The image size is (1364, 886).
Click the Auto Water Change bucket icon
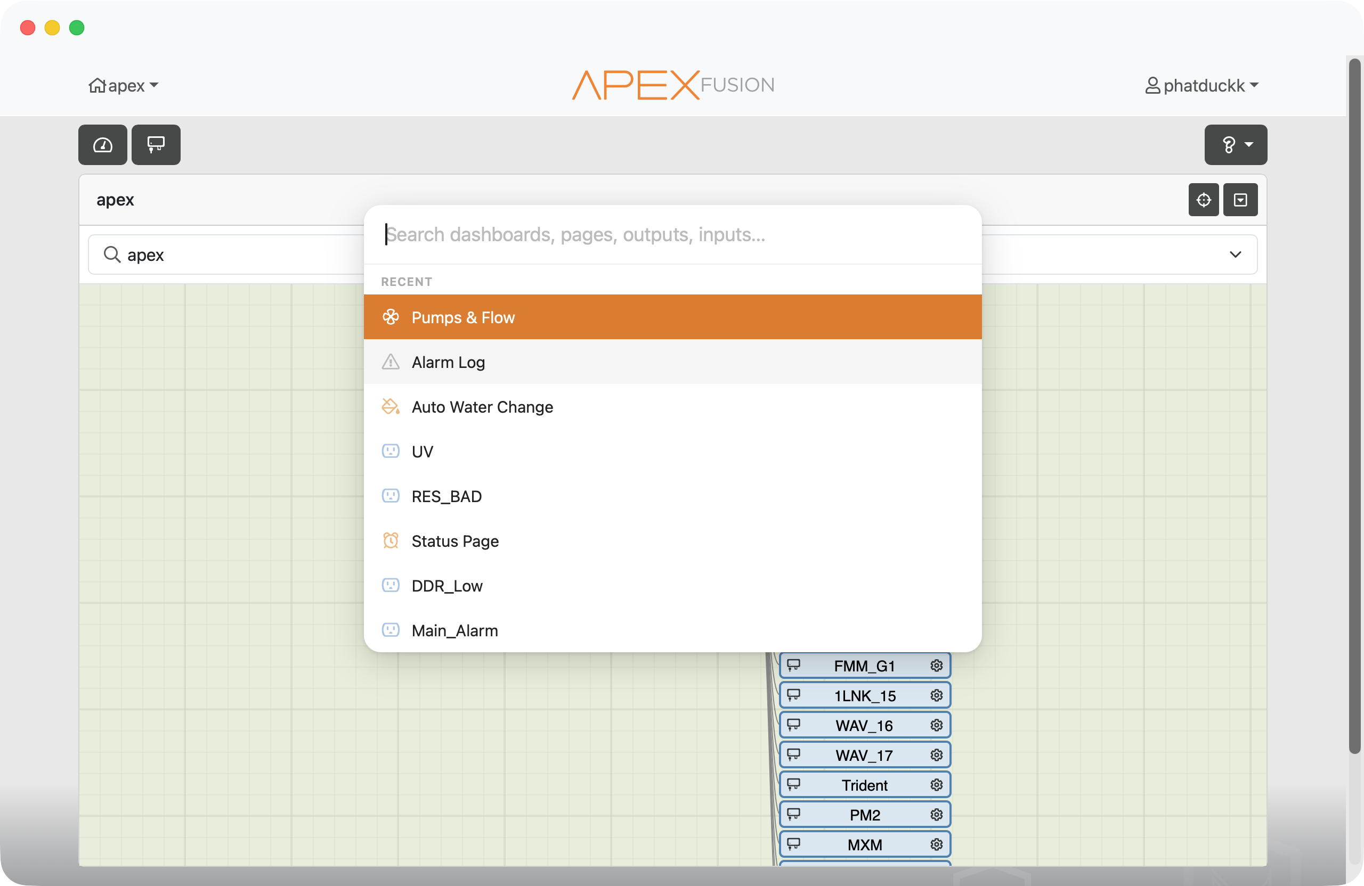[x=391, y=407]
